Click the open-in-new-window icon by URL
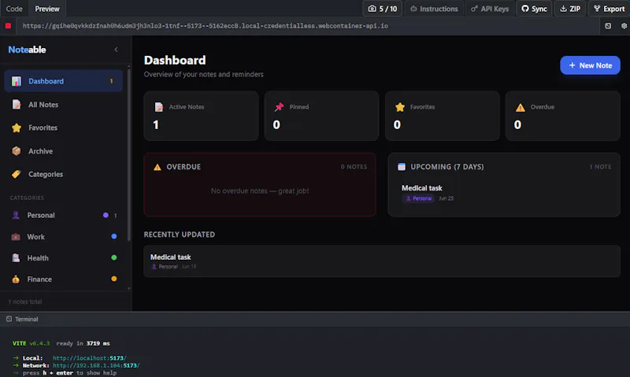The width and height of the screenshot is (630, 377). tap(608, 26)
